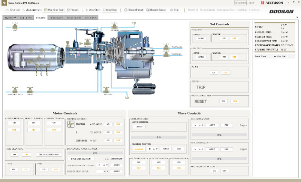Click the valve icon right of Main Gate Valve

point(30,90)
